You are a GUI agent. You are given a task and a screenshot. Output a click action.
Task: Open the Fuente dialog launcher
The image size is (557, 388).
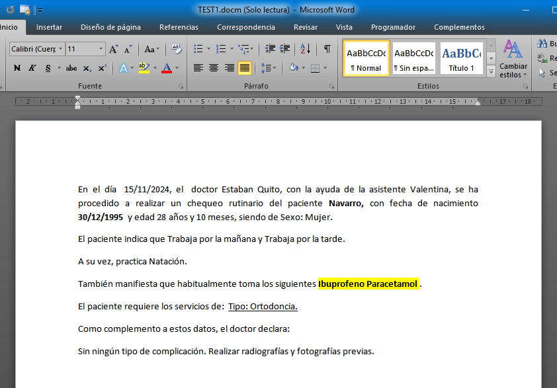181,87
